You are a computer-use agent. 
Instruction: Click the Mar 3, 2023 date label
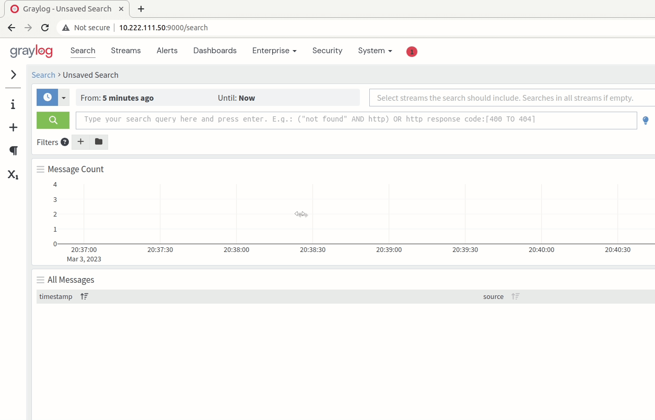[x=84, y=259]
